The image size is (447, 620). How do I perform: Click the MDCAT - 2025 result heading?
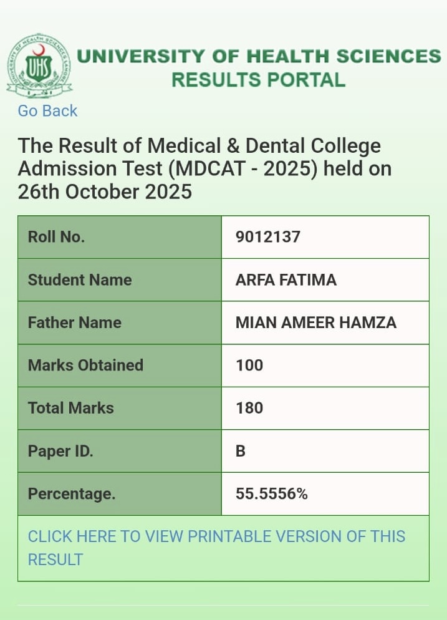[204, 168]
